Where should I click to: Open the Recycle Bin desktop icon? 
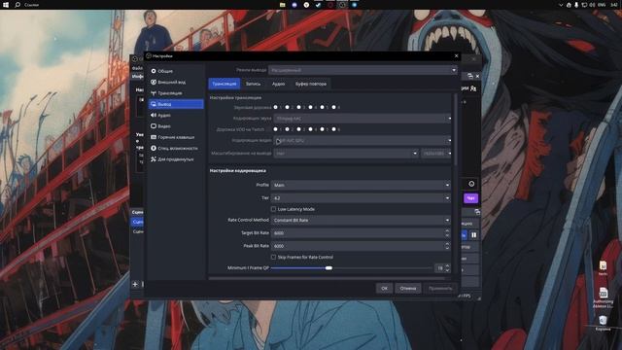tap(603, 324)
